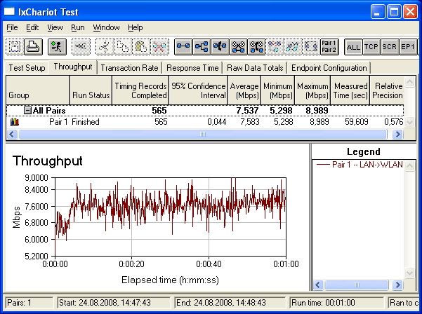Click the legend horizontal scrollbar thumb
Screen dimensions: 422x314
coord(357,285)
